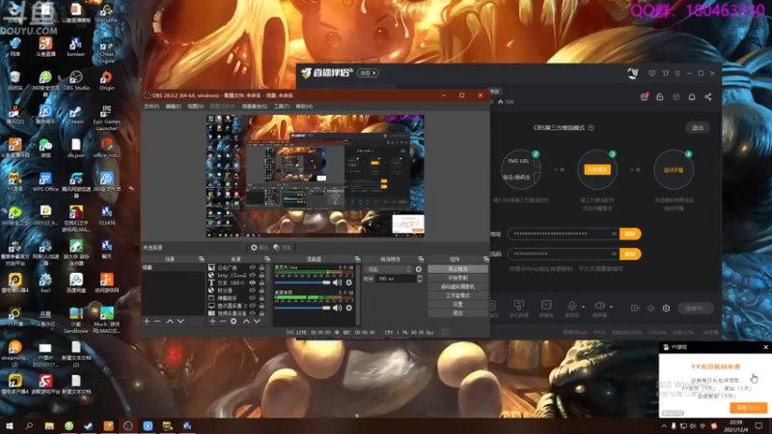The width and height of the screenshot is (772, 434).
Task: Open the File menu in OBS
Action: pyautogui.click(x=152, y=106)
